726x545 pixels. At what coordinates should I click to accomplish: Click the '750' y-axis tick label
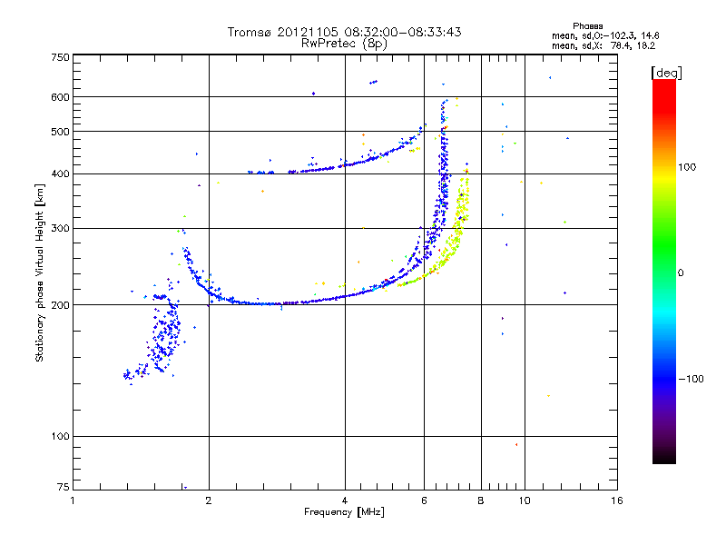(x=60, y=57)
